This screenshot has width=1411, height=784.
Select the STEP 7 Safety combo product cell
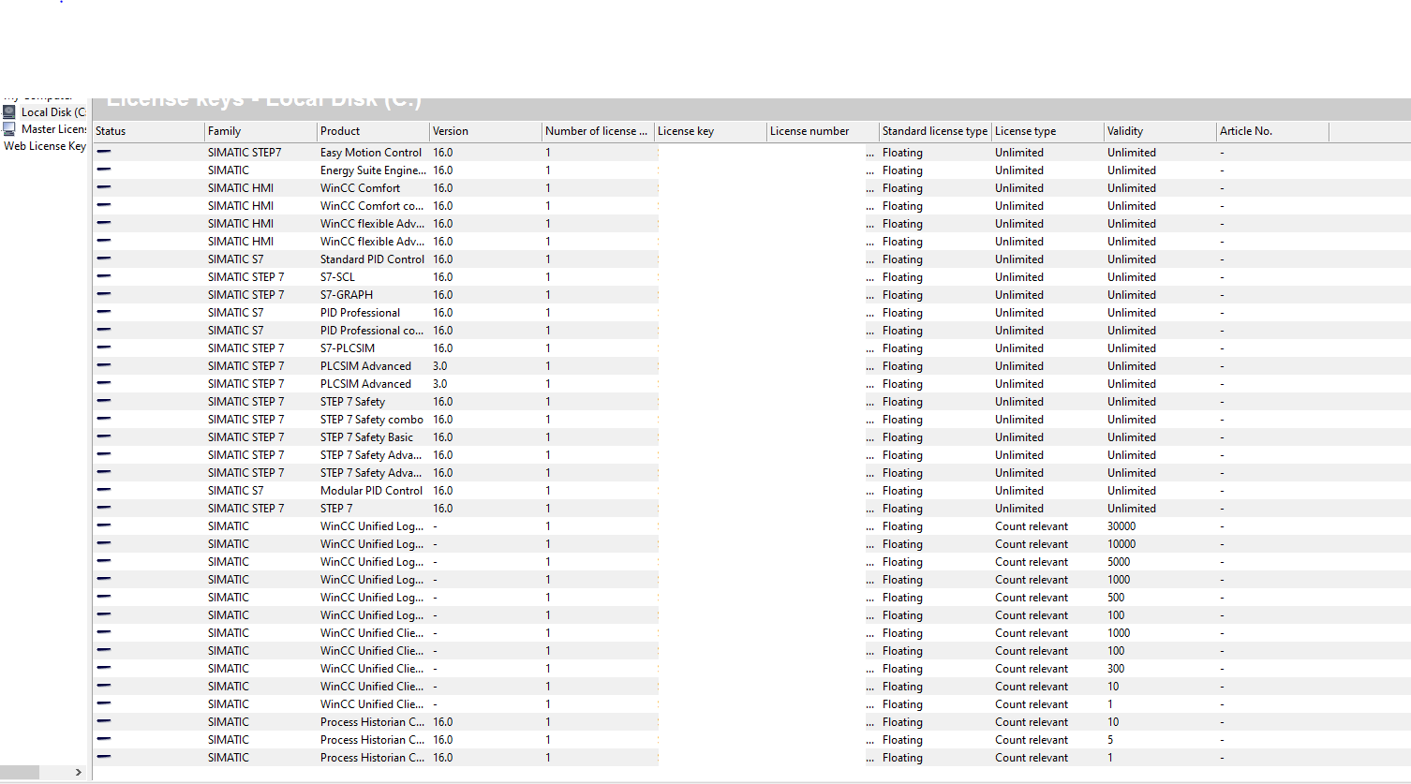372,420
